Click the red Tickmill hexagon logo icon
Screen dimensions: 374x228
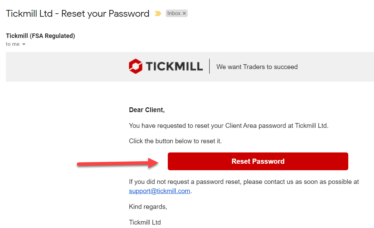[x=136, y=66]
